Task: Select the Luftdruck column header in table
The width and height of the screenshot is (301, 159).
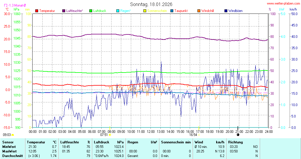Action: [102, 142]
